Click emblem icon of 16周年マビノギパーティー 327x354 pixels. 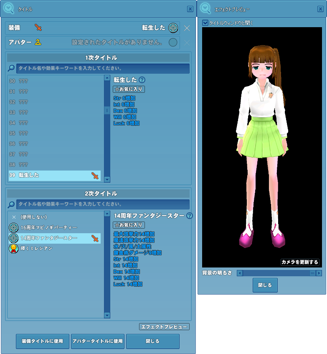pos(13,227)
